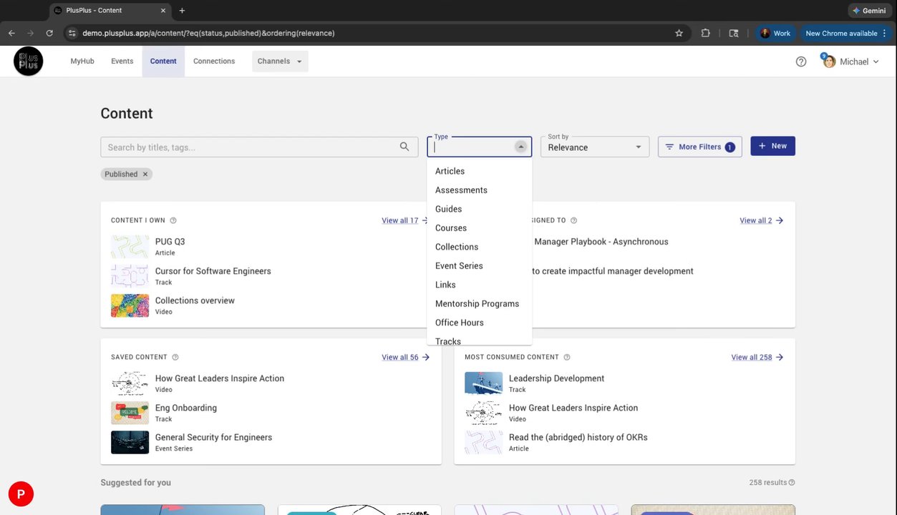Click the info icon beside Content I Own
Viewport: 897px width, 515px height.
tap(173, 221)
